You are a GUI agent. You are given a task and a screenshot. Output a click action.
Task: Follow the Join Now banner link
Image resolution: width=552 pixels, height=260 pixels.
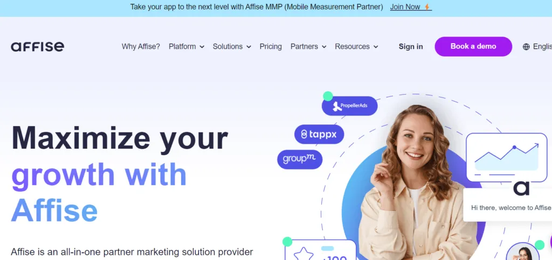[x=405, y=6]
